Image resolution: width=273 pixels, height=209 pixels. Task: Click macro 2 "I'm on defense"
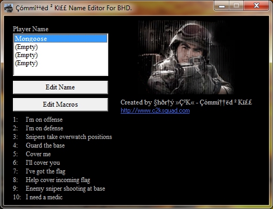pyautogui.click(x=44, y=128)
